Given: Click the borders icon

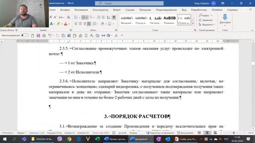Looking at the screenshot, I should pos(110,24).
